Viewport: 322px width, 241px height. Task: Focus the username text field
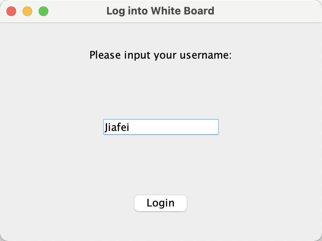click(173, 127)
